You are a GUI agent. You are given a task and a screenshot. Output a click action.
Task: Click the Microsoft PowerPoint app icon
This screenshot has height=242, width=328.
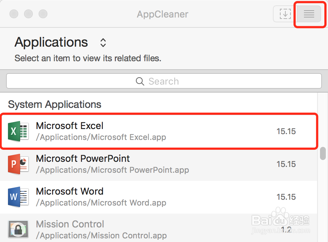click(18, 164)
